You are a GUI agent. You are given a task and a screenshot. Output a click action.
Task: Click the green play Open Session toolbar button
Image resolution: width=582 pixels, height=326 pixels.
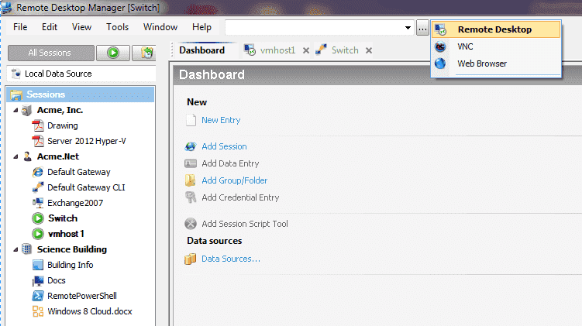[113, 53]
